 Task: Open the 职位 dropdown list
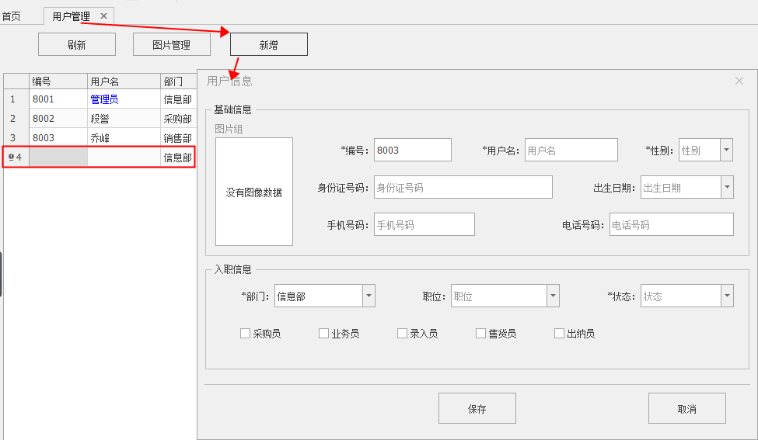click(553, 296)
